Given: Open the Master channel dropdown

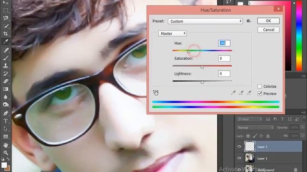Looking at the screenshot, I should click(173, 33).
